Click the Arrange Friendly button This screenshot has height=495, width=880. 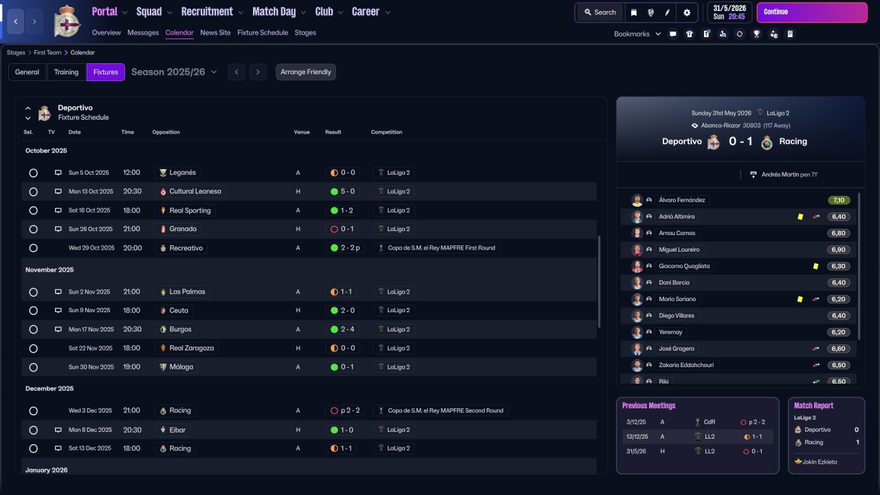coord(306,72)
